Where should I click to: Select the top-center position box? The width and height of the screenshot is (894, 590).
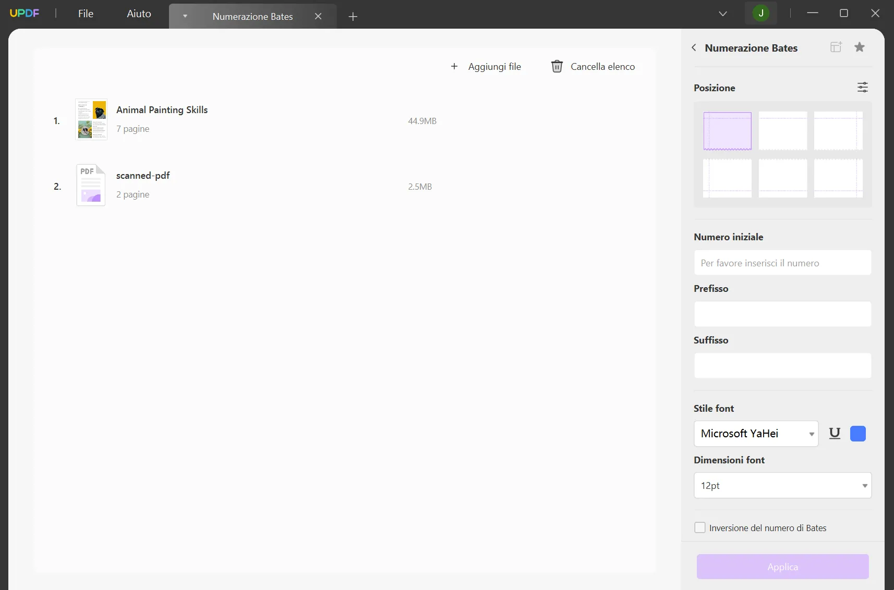click(783, 131)
